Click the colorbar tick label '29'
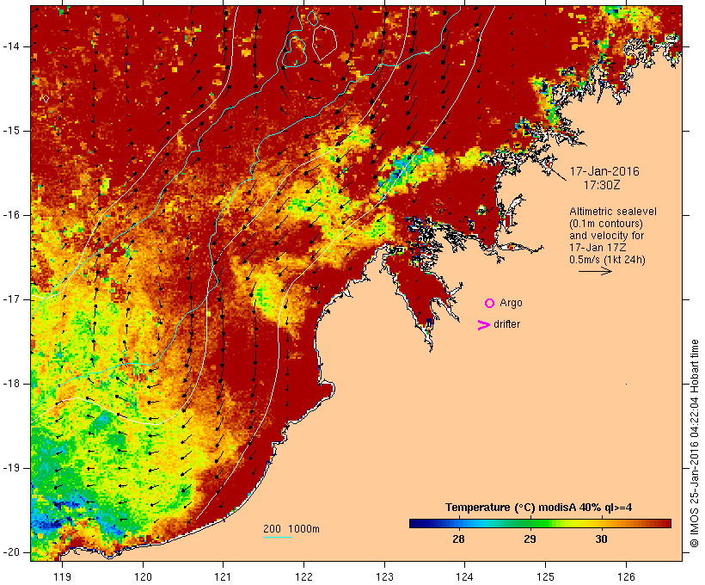 tap(530, 539)
